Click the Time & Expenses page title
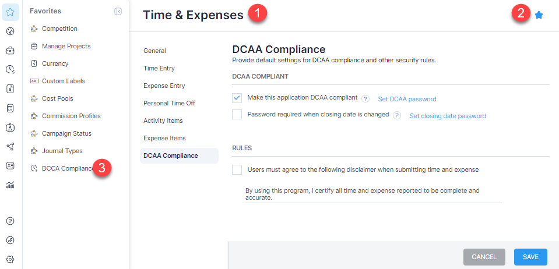 pos(193,15)
